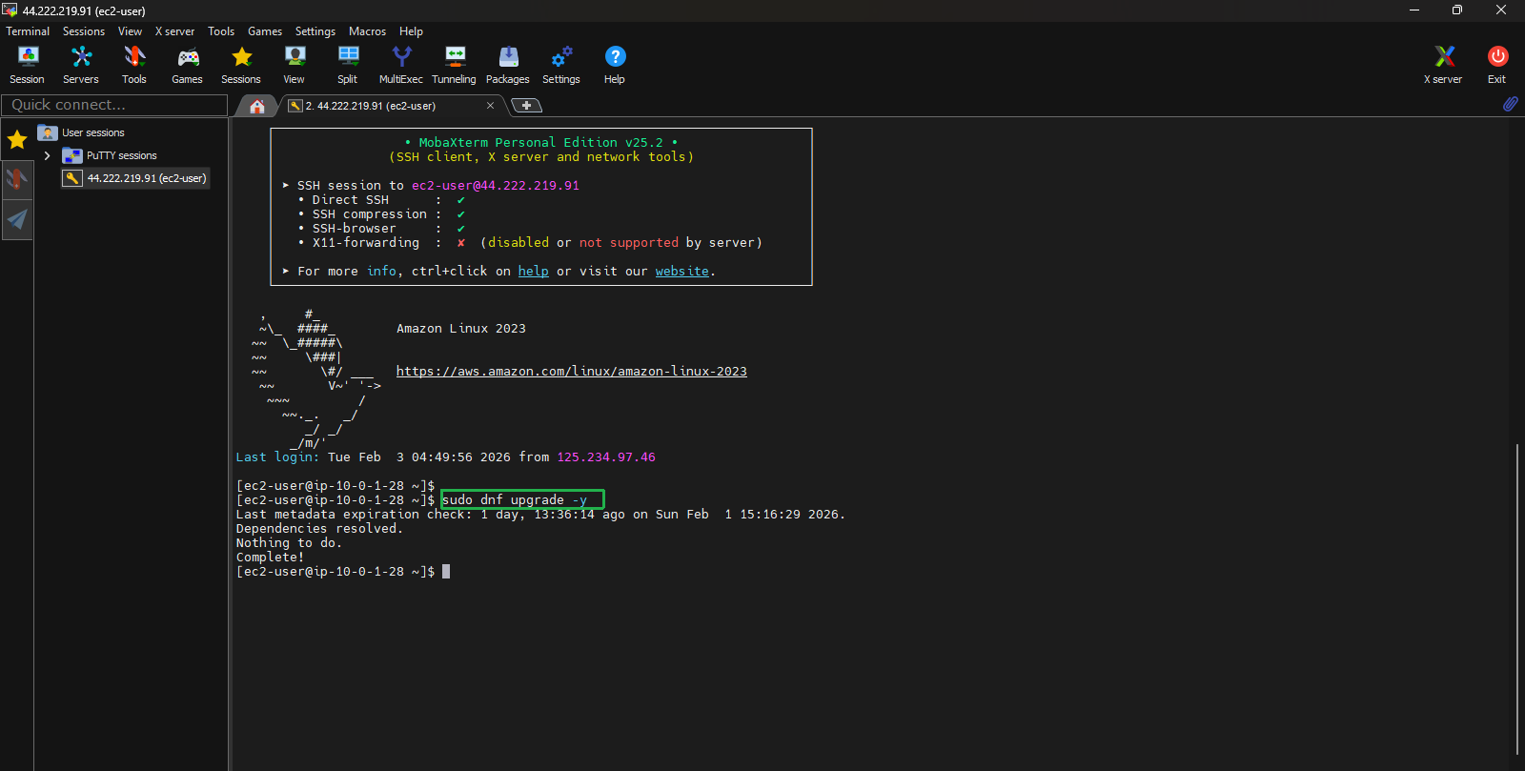Image resolution: width=1525 pixels, height=771 pixels.
Task: Select the Macros paper-plane sidebar icon
Action: [17, 220]
